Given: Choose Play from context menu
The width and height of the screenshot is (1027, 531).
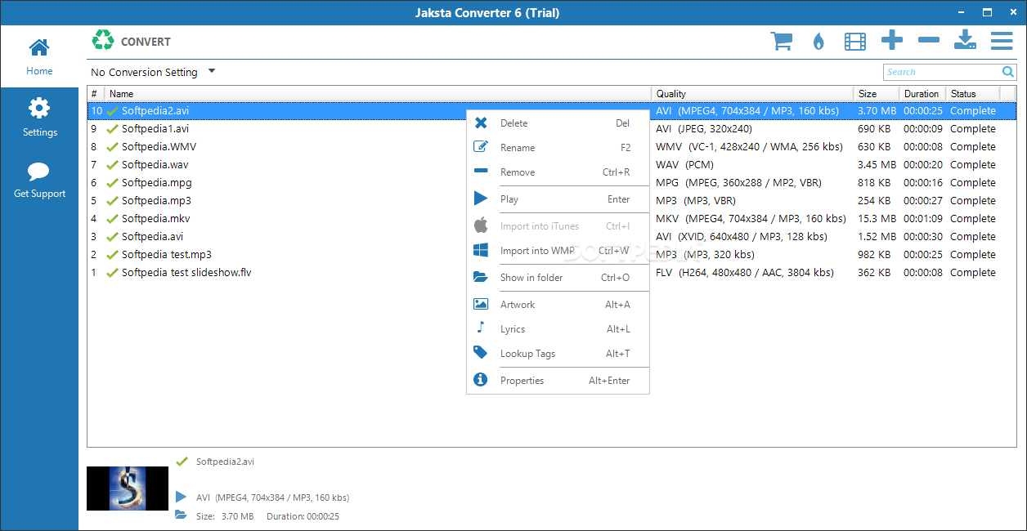Looking at the screenshot, I should coord(558,199).
